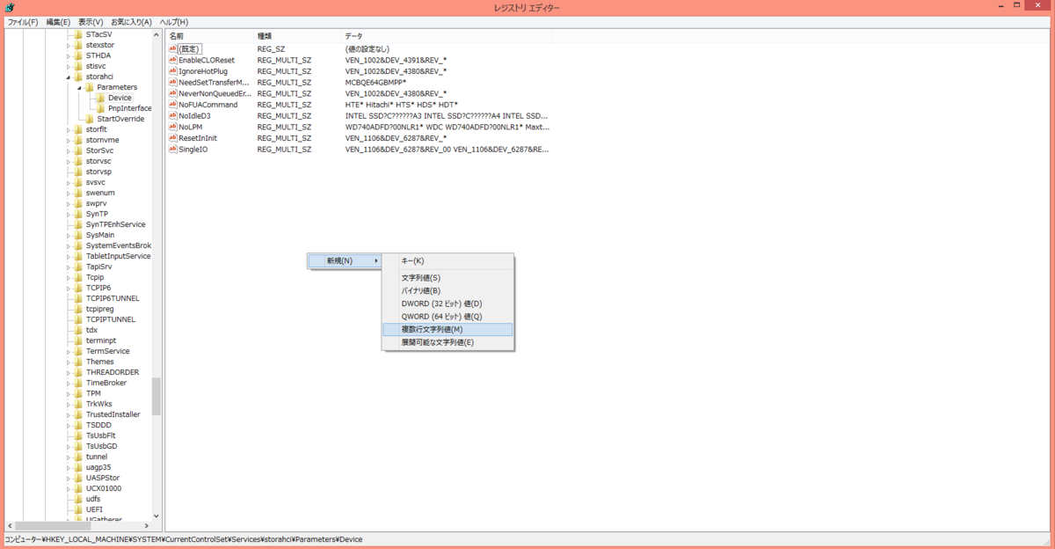The width and height of the screenshot is (1055, 549).
Task: Choose QWORD (64 ビット) 値(Q) entry
Action: 447,316
